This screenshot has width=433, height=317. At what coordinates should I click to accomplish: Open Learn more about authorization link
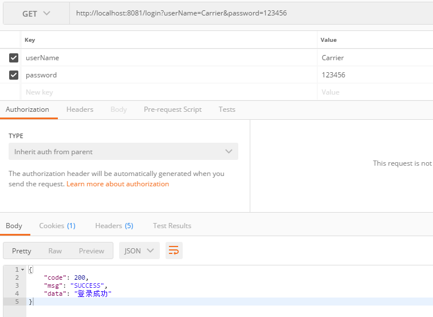(x=117, y=184)
